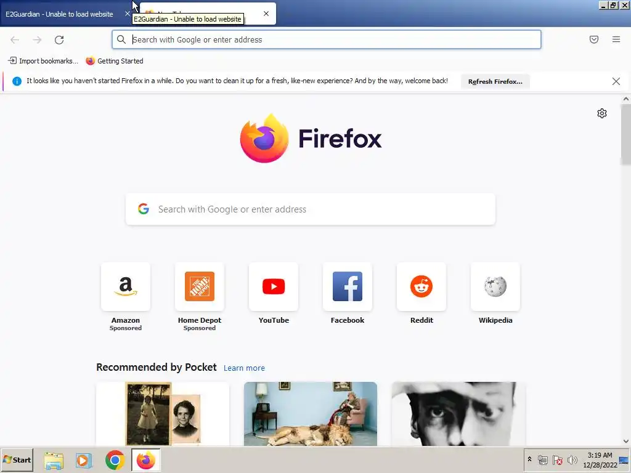Image resolution: width=631 pixels, height=473 pixels.
Task: Launch Windows Media Player from taskbar
Action: click(84, 460)
